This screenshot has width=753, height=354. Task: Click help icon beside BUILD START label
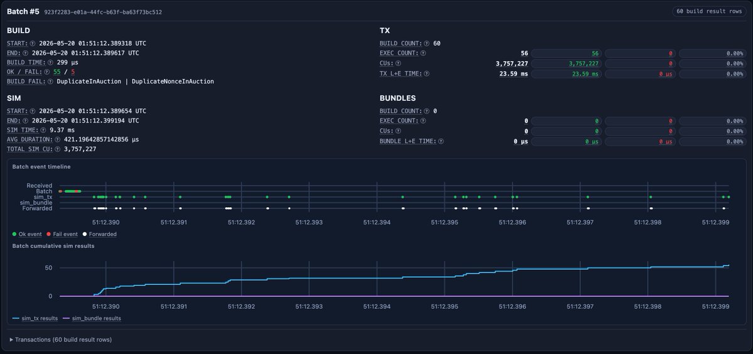[34, 43]
